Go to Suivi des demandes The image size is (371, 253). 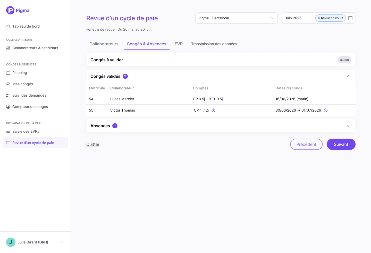click(x=35, y=95)
